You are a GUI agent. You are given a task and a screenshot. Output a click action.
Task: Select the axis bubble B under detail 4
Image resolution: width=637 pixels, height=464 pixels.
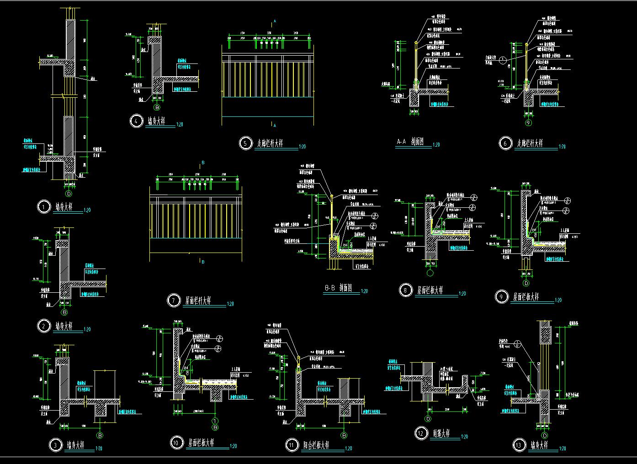[x=157, y=108]
